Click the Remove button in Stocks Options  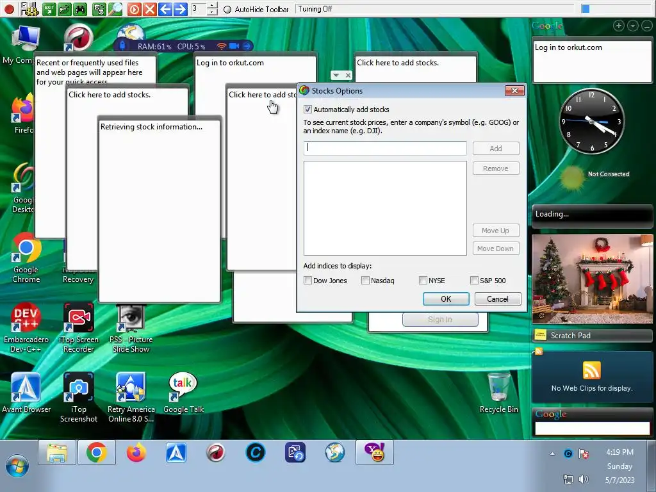click(x=496, y=168)
